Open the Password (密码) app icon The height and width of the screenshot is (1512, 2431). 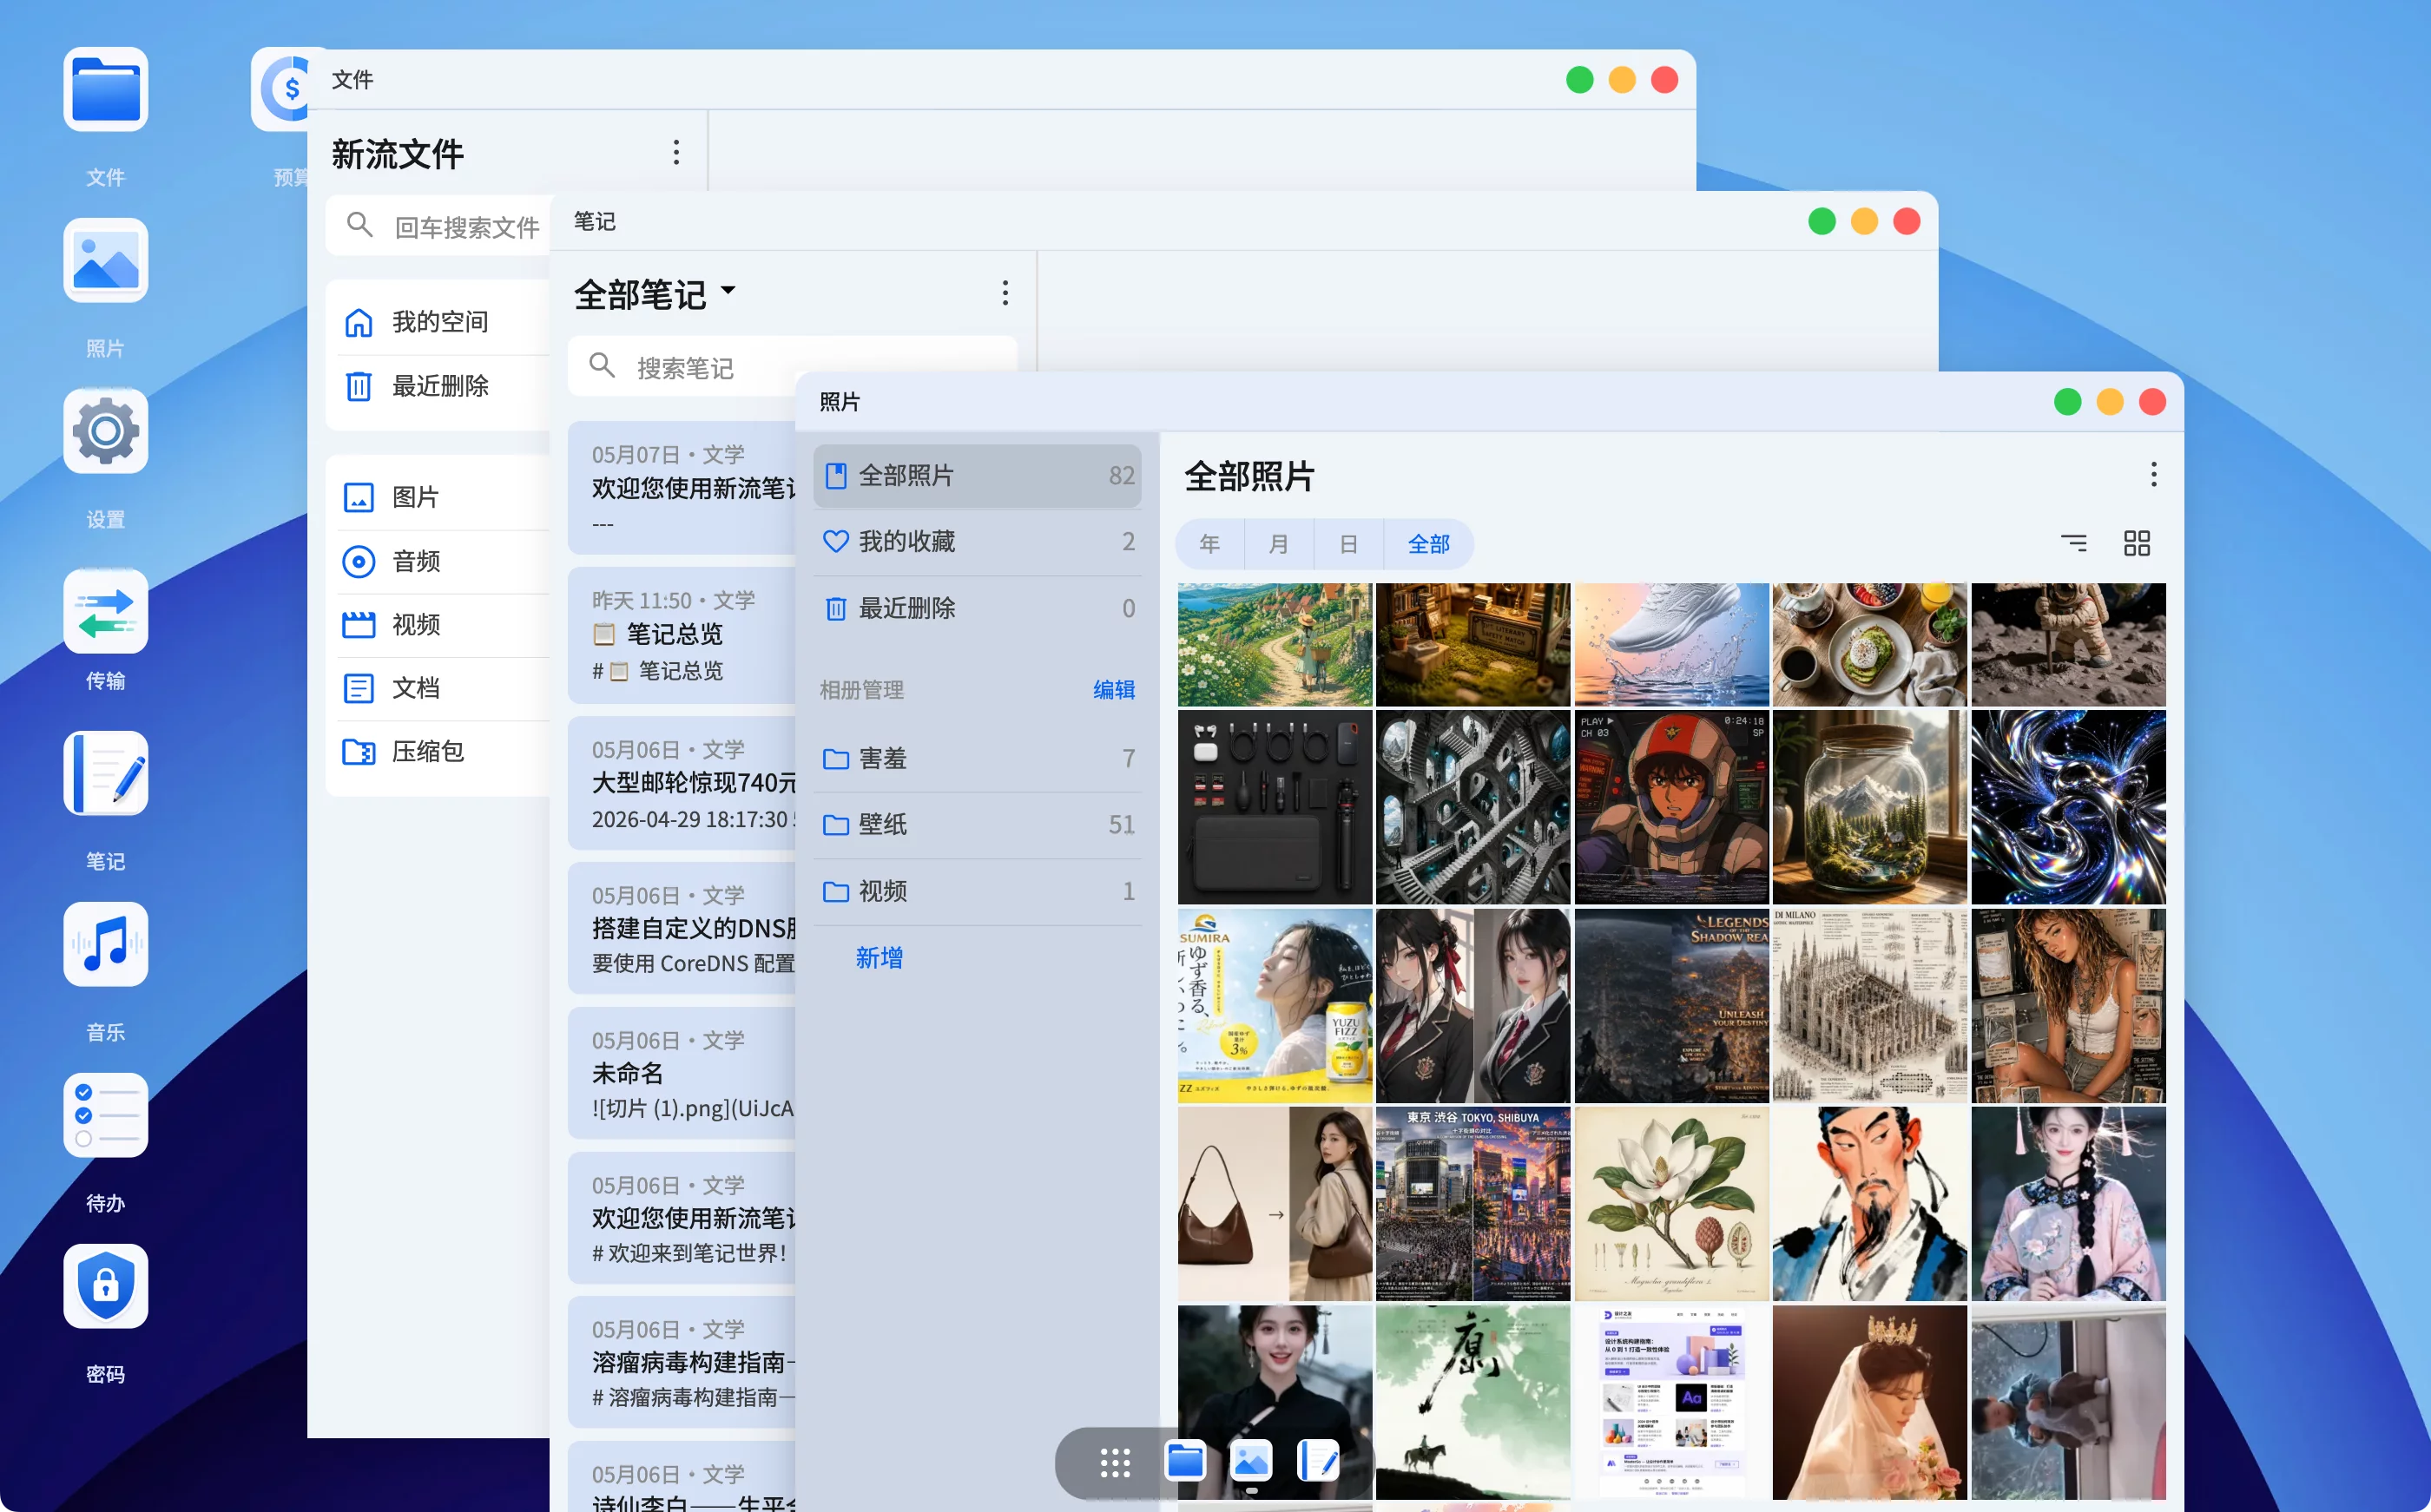pos(105,1287)
